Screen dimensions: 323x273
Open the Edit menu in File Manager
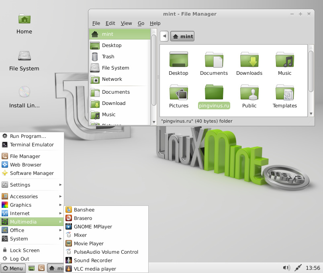coord(110,23)
